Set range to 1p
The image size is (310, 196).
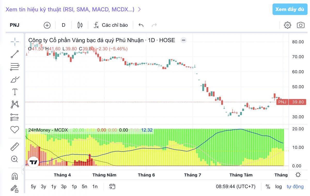click(74, 186)
